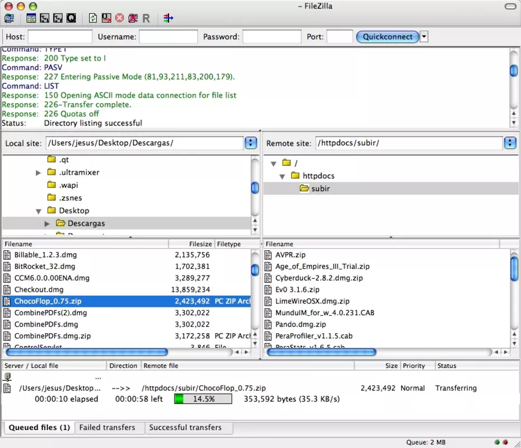Click the toolbar pill button in the title bar
521x448 pixels.
click(x=510, y=6)
